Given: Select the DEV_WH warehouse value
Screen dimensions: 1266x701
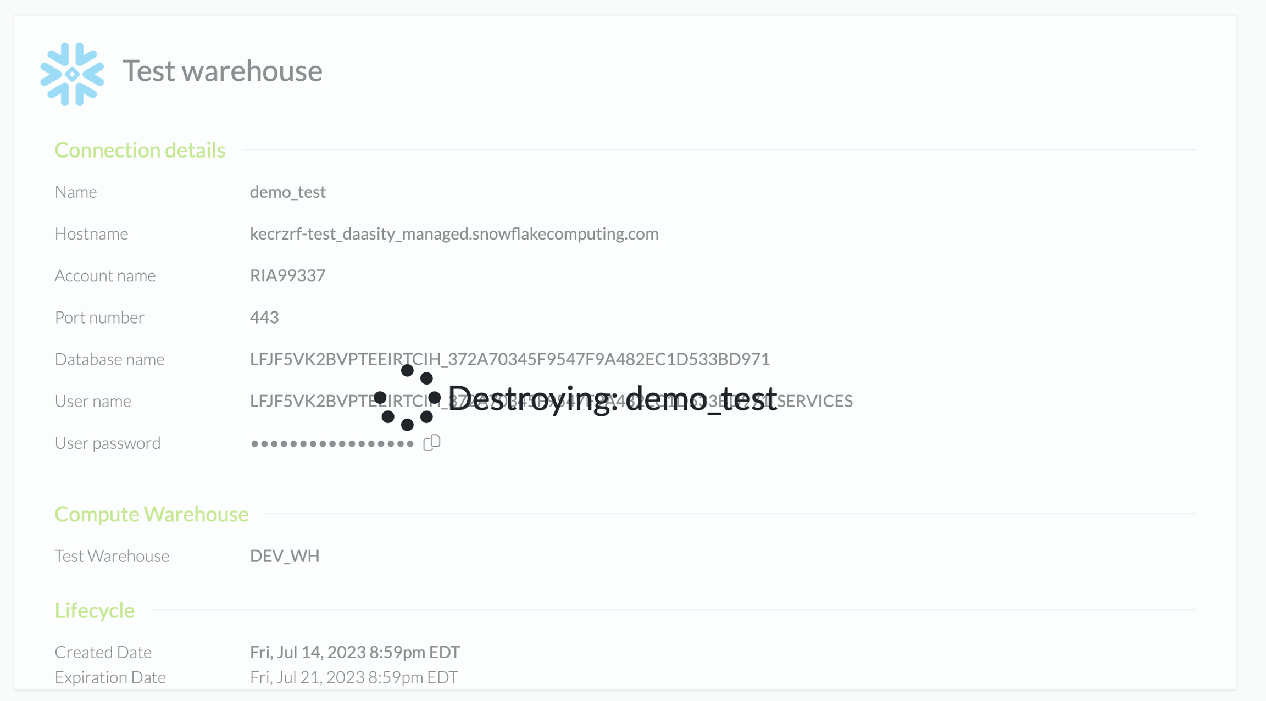Looking at the screenshot, I should 285,556.
